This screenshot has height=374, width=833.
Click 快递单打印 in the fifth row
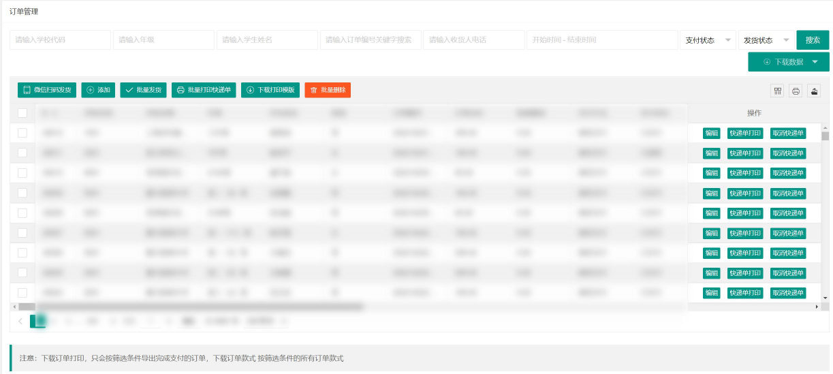[745, 213]
